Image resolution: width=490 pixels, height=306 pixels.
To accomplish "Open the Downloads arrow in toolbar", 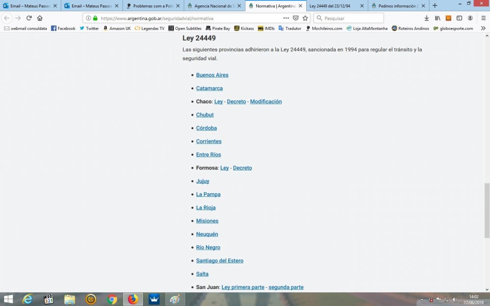I will [426, 18].
